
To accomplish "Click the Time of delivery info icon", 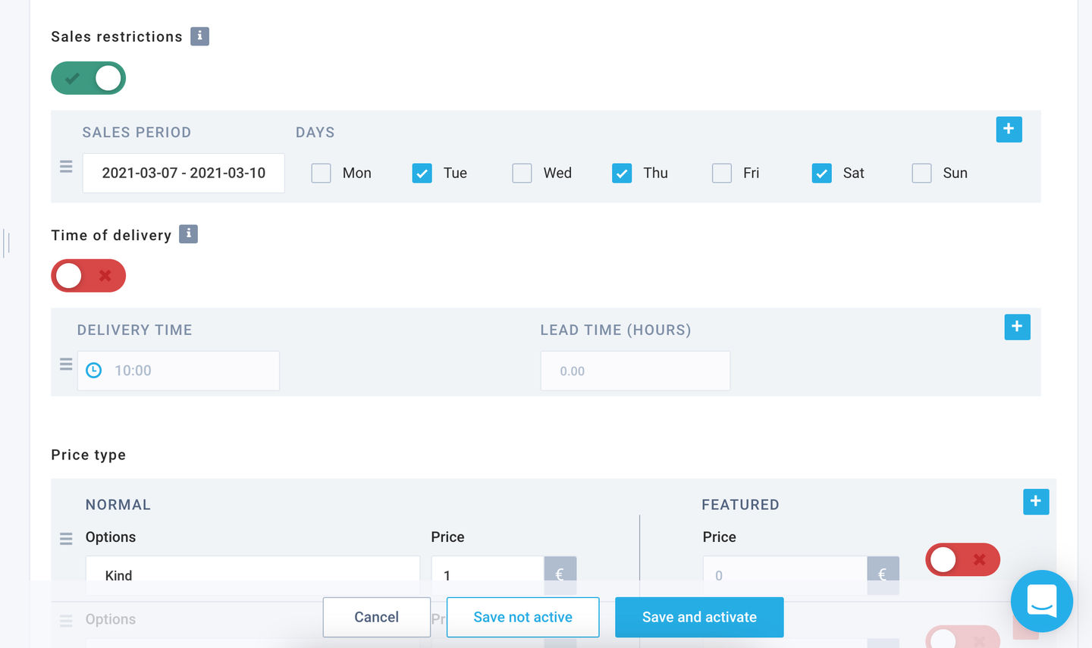I will [188, 233].
